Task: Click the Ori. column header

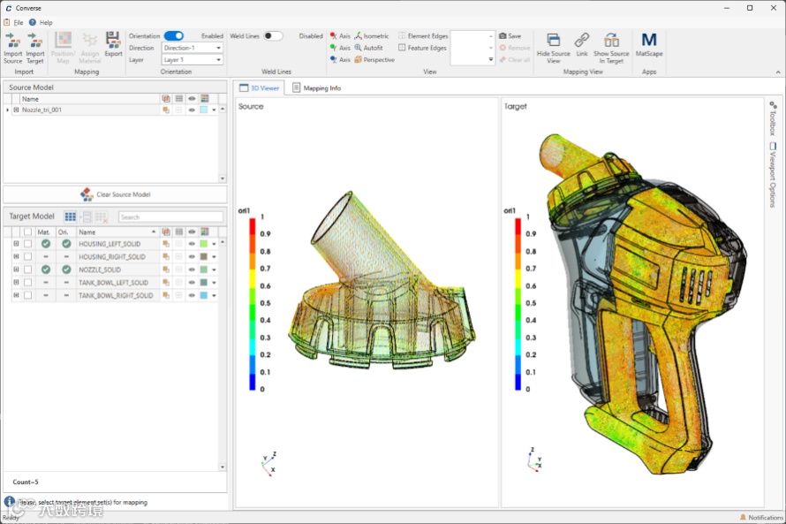Action: (x=64, y=232)
